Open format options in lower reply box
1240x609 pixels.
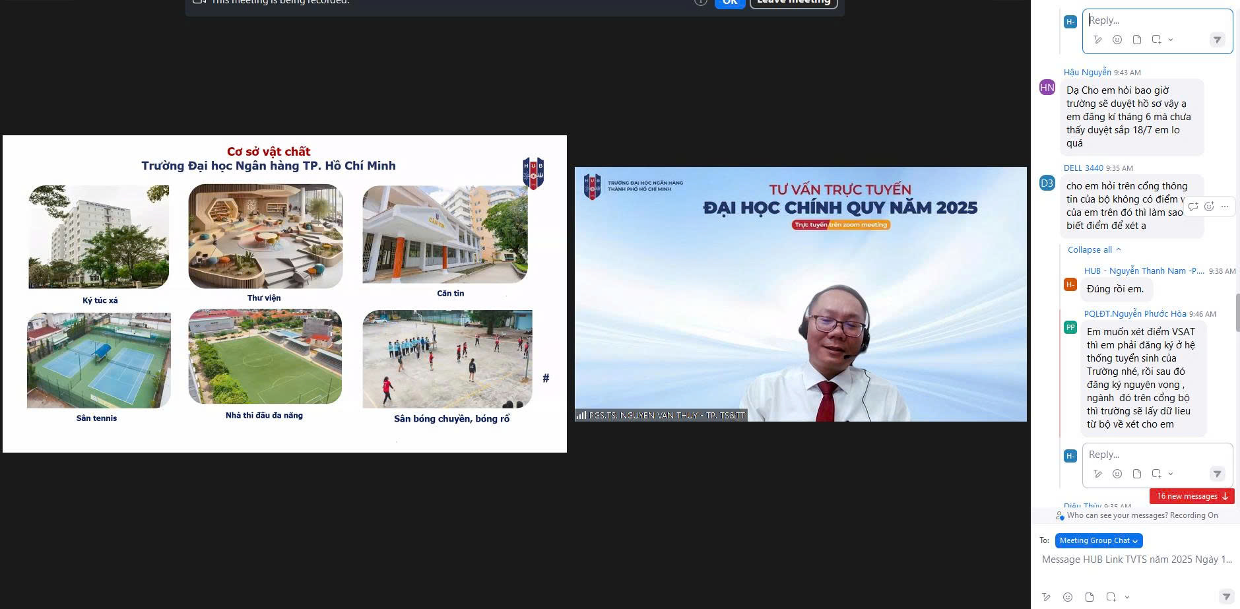1097,474
